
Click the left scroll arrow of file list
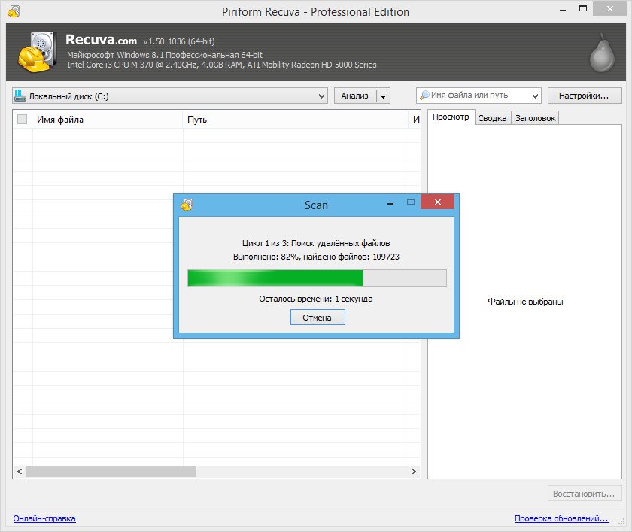tap(20, 471)
